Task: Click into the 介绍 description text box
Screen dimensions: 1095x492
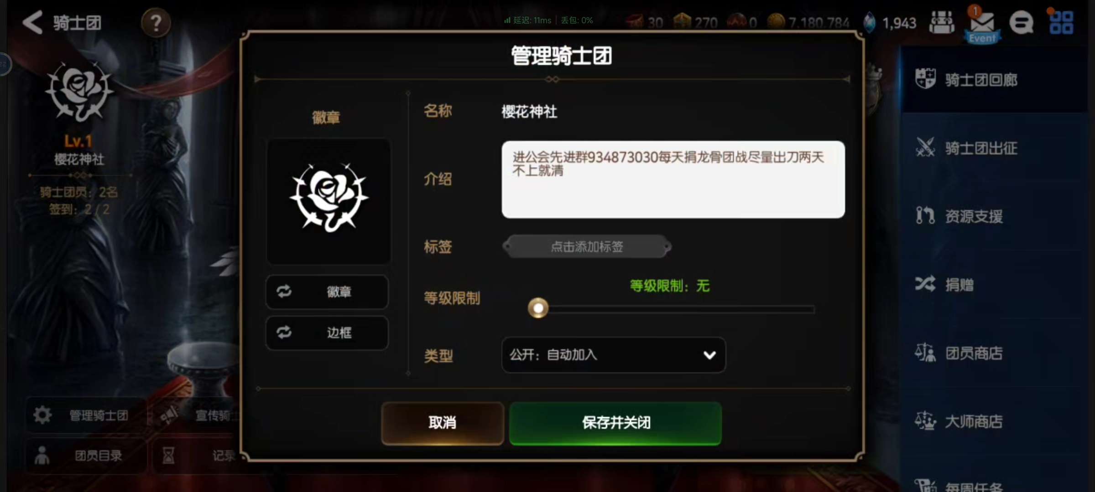Action: 673,179
